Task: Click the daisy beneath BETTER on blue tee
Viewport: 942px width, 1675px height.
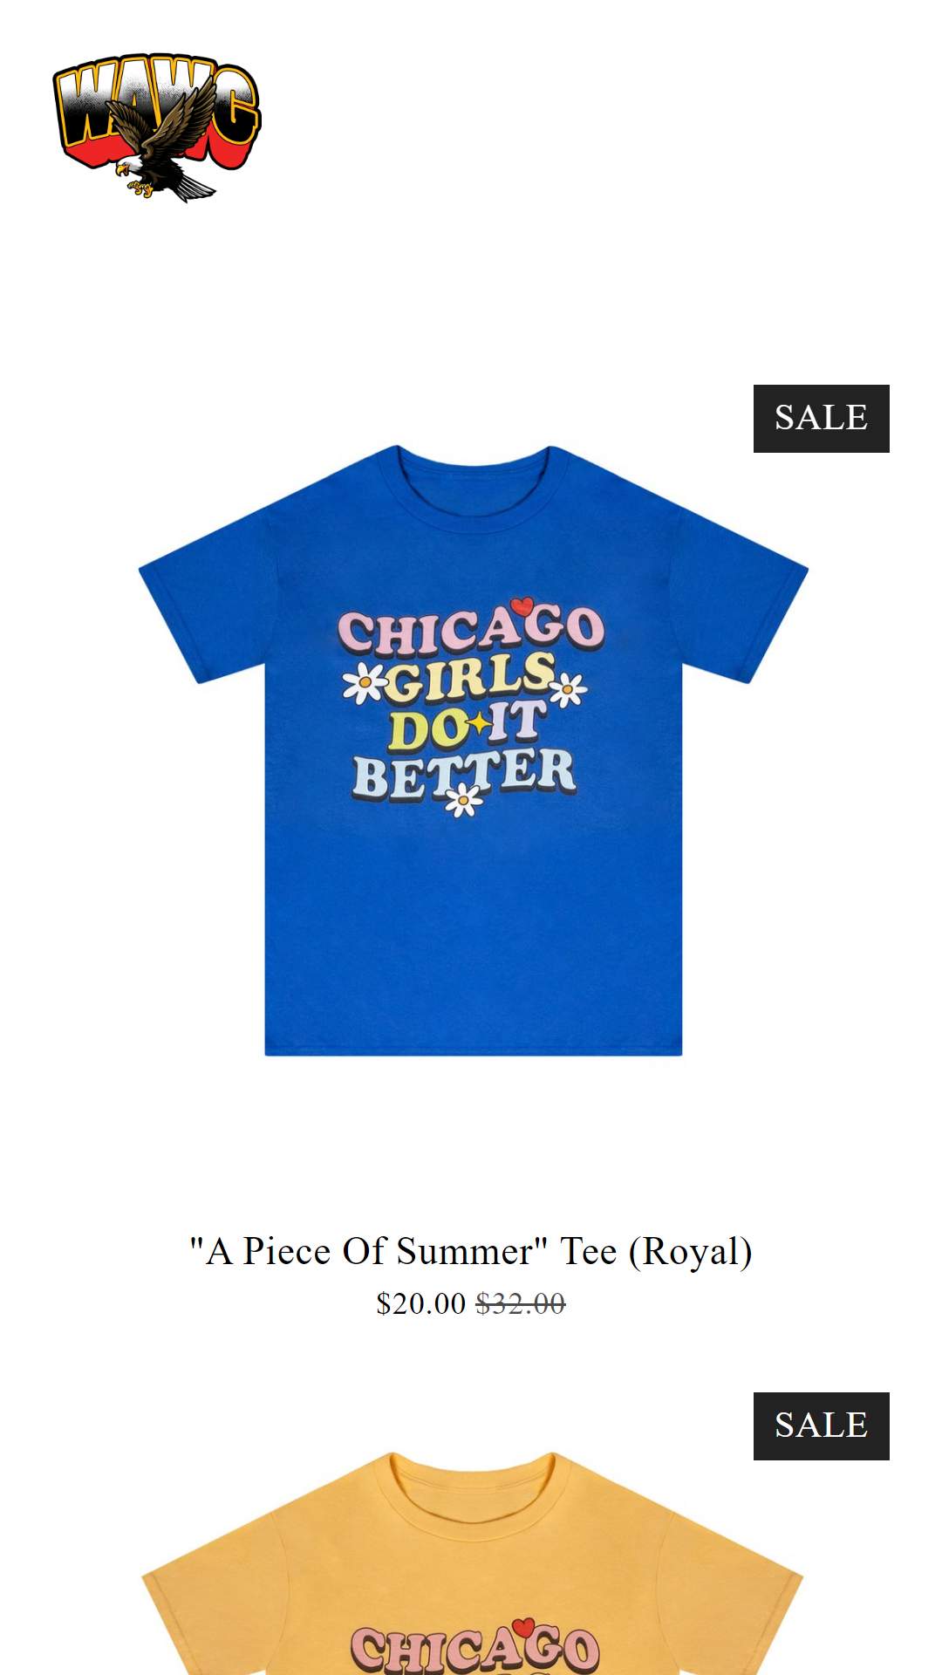Action: pos(463,800)
